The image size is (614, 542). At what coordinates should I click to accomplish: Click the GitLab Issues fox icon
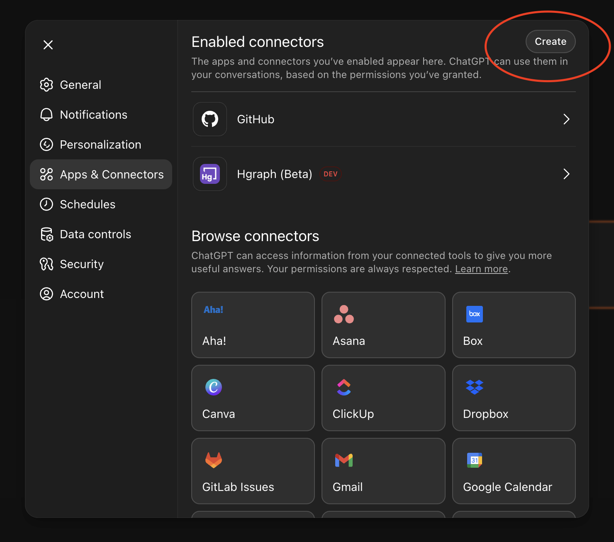213,460
